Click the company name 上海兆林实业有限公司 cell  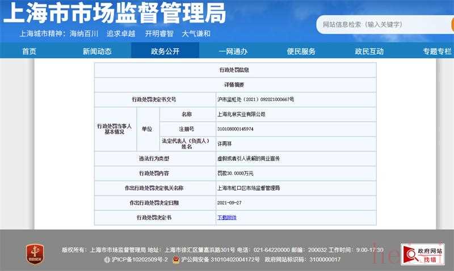click(x=241, y=114)
